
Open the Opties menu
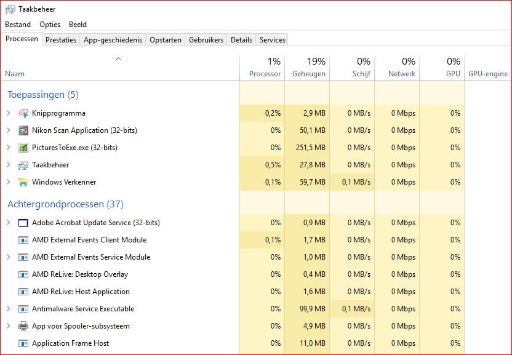[50, 25]
